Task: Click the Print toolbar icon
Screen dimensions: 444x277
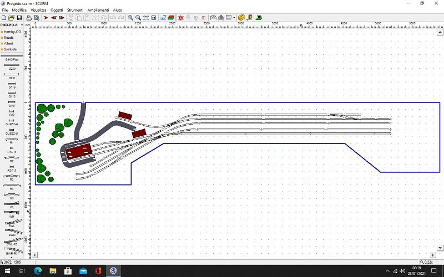Action: pos(28,18)
